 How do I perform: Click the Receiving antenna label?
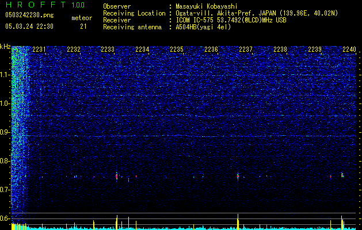point(132,27)
